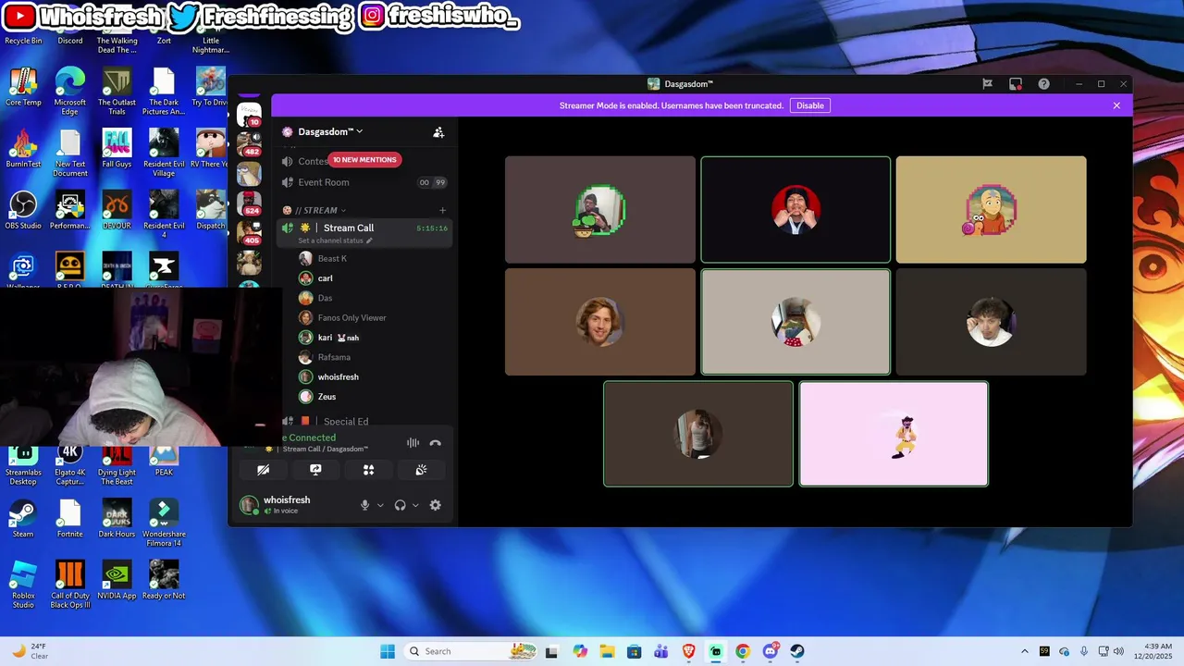The width and height of the screenshot is (1184, 666).
Task: Open the microphone input options arrow
Action: (x=380, y=505)
